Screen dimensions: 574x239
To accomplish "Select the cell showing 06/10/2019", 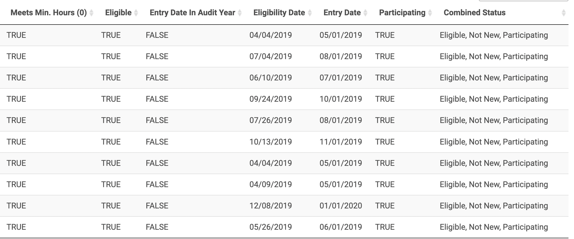I will pos(270,78).
